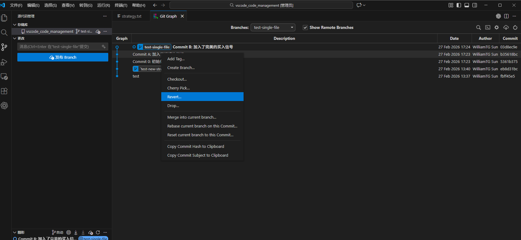Open the Explorer view in the activity bar
521x240 pixels.
click(x=4, y=18)
